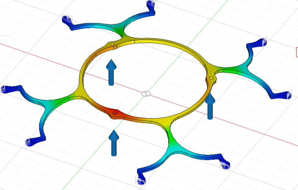Select the force arrow inside the ring
The image size is (298, 190).
(x=111, y=72)
